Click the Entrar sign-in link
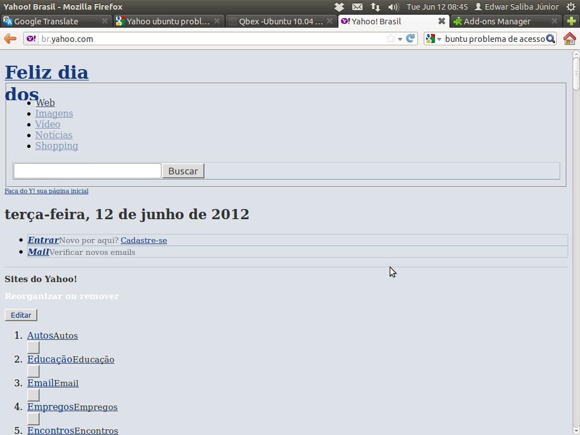The image size is (580, 435). click(43, 240)
